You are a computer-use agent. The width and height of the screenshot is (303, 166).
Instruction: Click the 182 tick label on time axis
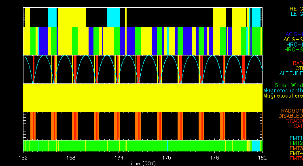262,156
